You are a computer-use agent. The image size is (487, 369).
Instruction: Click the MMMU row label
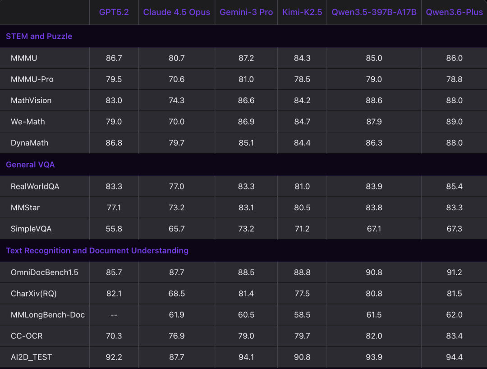(x=24, y=58)
